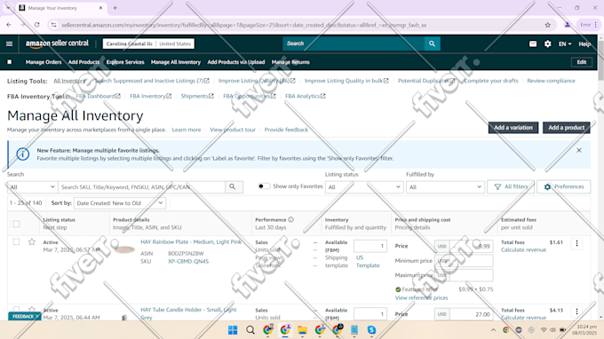Screen dimensions: 604x339
Task: Open File Explorer from taskbar
Action: pos(302,330)
